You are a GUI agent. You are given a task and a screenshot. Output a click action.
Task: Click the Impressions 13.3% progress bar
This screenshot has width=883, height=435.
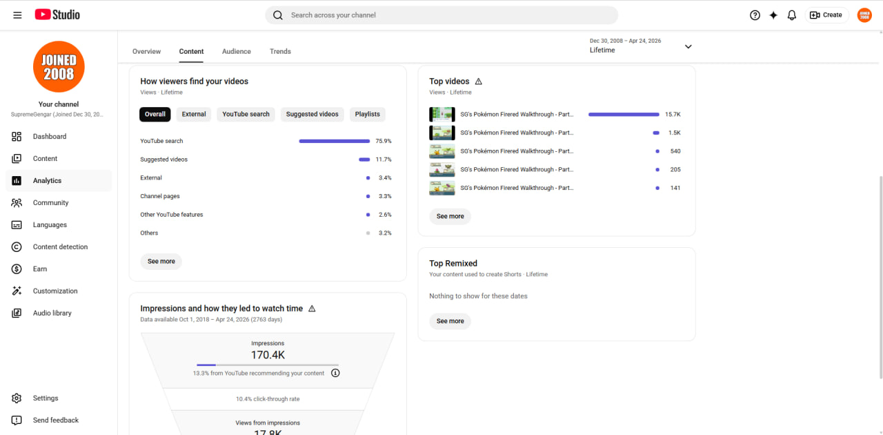coord(268,365)
